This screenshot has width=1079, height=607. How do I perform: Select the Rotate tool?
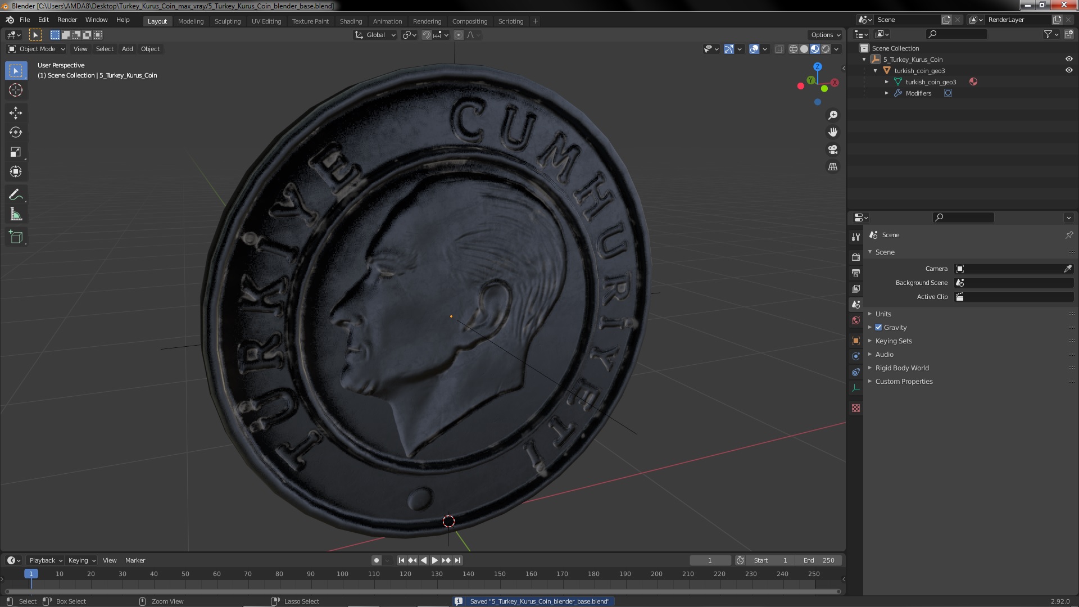coord(16,133)
